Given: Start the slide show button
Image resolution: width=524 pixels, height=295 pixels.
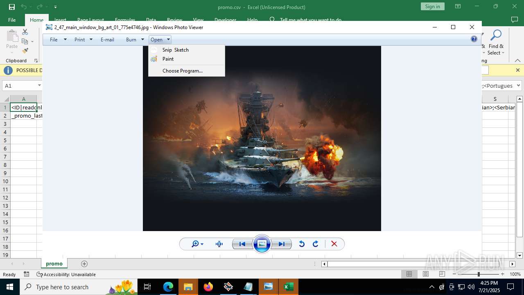Looking at the screenshot, I should (262, 244).
